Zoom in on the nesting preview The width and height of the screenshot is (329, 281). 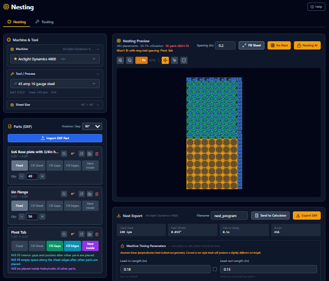coord(120,60)
